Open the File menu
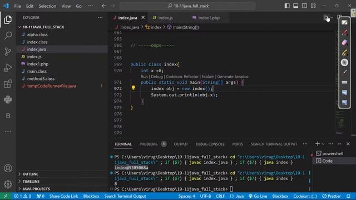The width and height of the screenshot is (356, 200). click(x=17, y=6)
